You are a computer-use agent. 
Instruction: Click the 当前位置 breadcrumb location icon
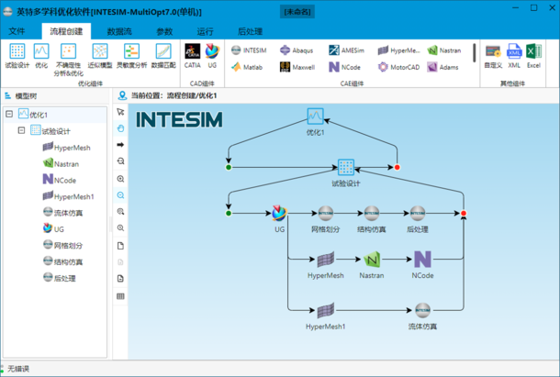[x=122, y=95]
